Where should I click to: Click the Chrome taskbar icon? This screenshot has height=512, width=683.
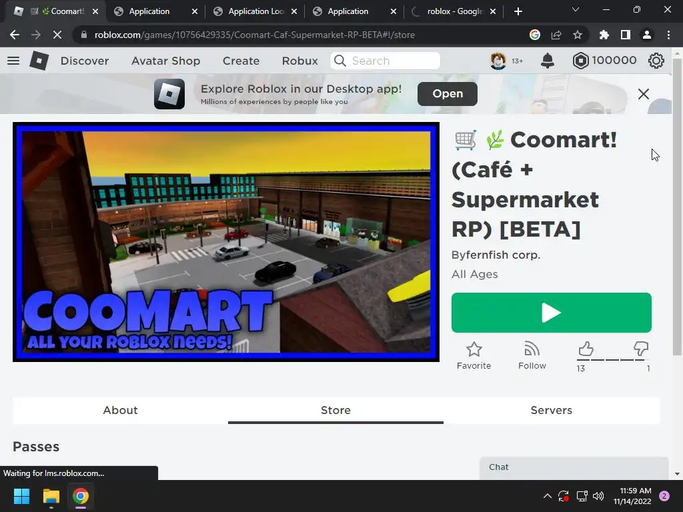click(81, 496)
